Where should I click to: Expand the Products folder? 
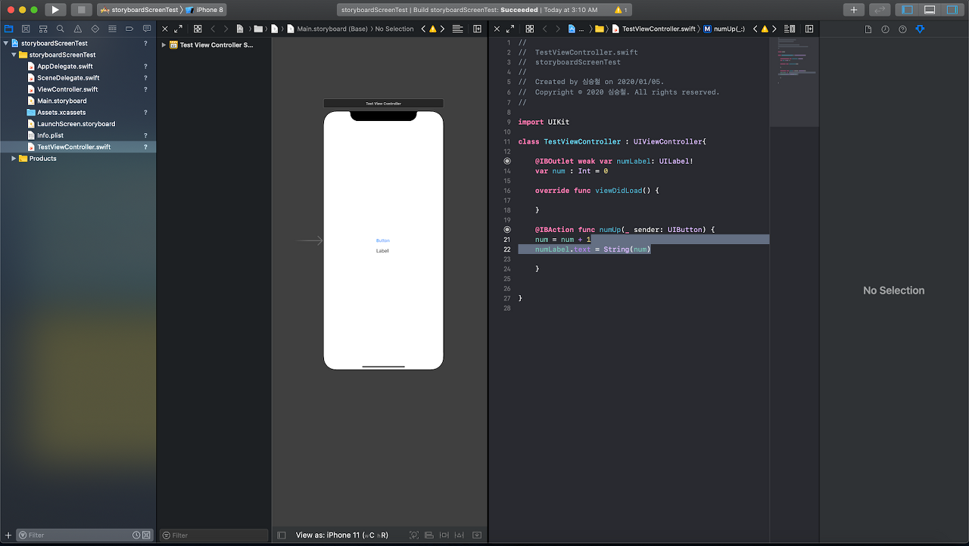(14, 158)
